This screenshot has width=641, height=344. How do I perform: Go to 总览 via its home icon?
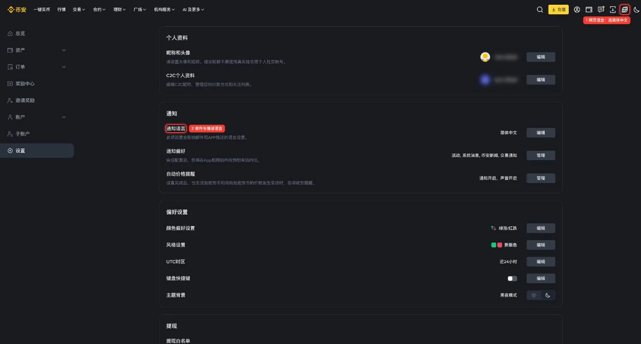[x=10, y=34]
